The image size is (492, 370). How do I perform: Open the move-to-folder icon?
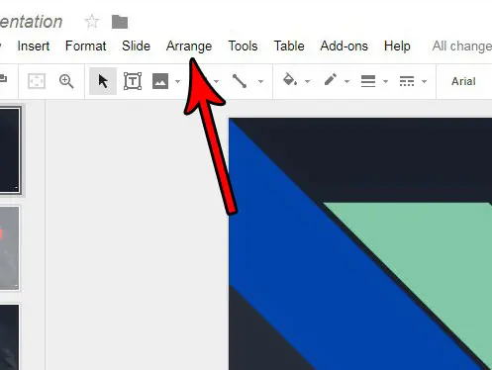point(120,22)
